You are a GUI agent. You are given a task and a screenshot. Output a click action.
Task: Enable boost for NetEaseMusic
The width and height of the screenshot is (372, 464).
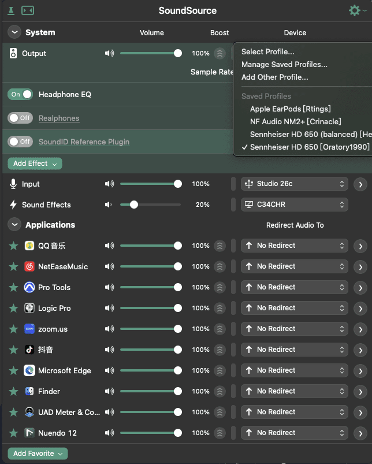click(220, 266)
